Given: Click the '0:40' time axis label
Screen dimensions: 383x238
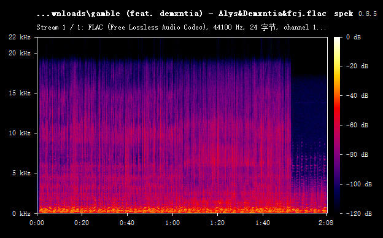Looking at the screenshot, I should tap(127, 223).
